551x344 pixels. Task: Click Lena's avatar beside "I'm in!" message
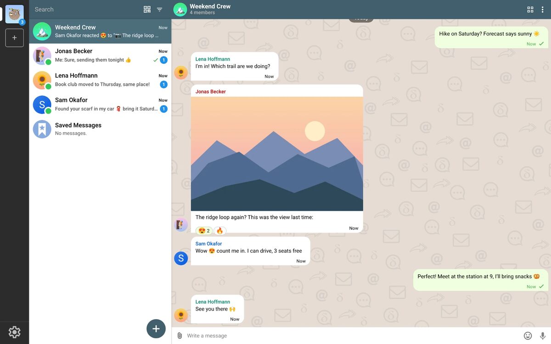point(181,72)
